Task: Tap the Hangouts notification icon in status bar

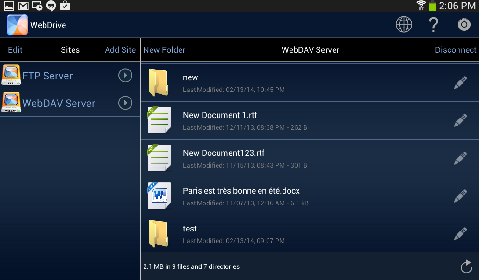Action: 51,6
